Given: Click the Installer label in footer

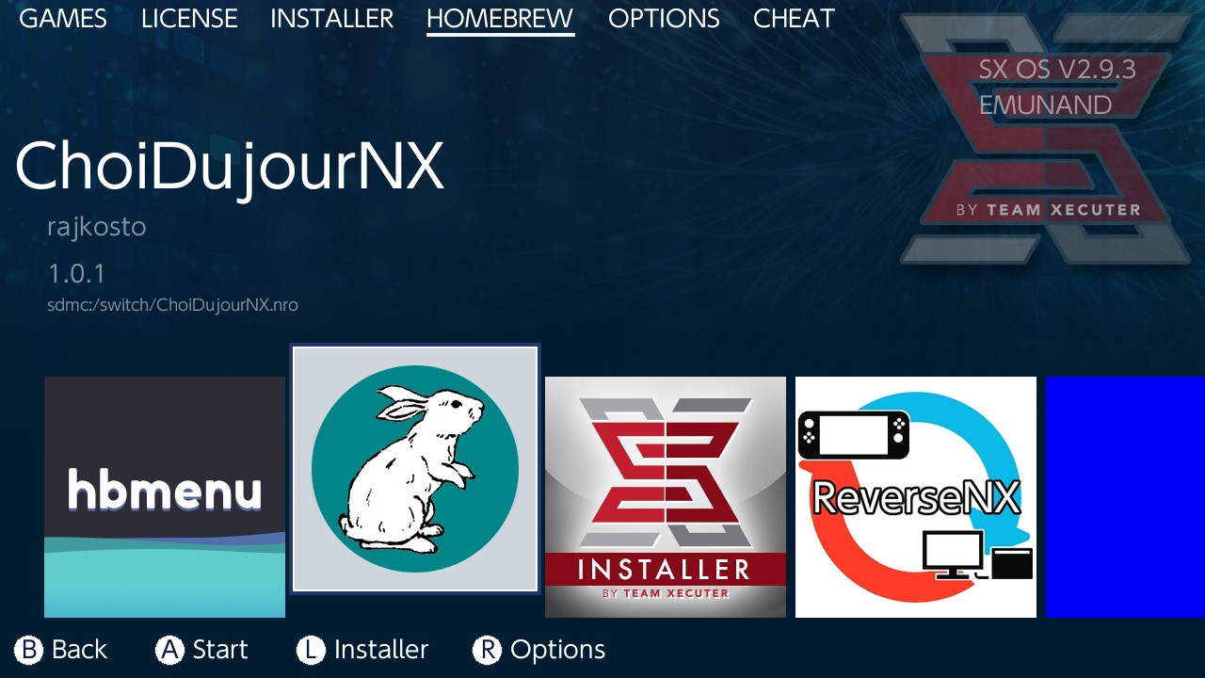Looking at the screenshot, I should coord(381,650).
